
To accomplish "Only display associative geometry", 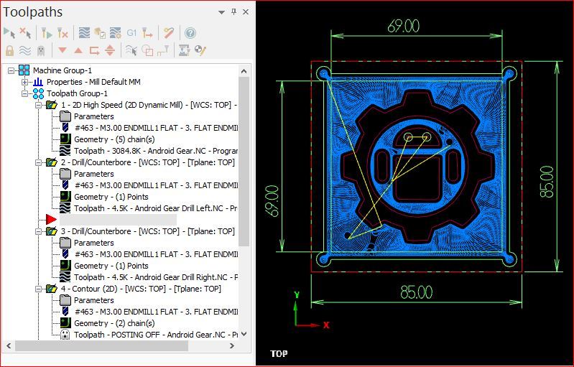I will coord(147,50).
